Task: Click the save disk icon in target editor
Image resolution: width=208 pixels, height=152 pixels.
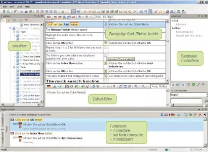Action: pyautogui.click(x=66, y=86)
